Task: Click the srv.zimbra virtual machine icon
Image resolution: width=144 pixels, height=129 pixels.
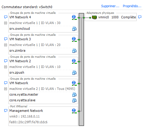Action: (x=74, y=51)
